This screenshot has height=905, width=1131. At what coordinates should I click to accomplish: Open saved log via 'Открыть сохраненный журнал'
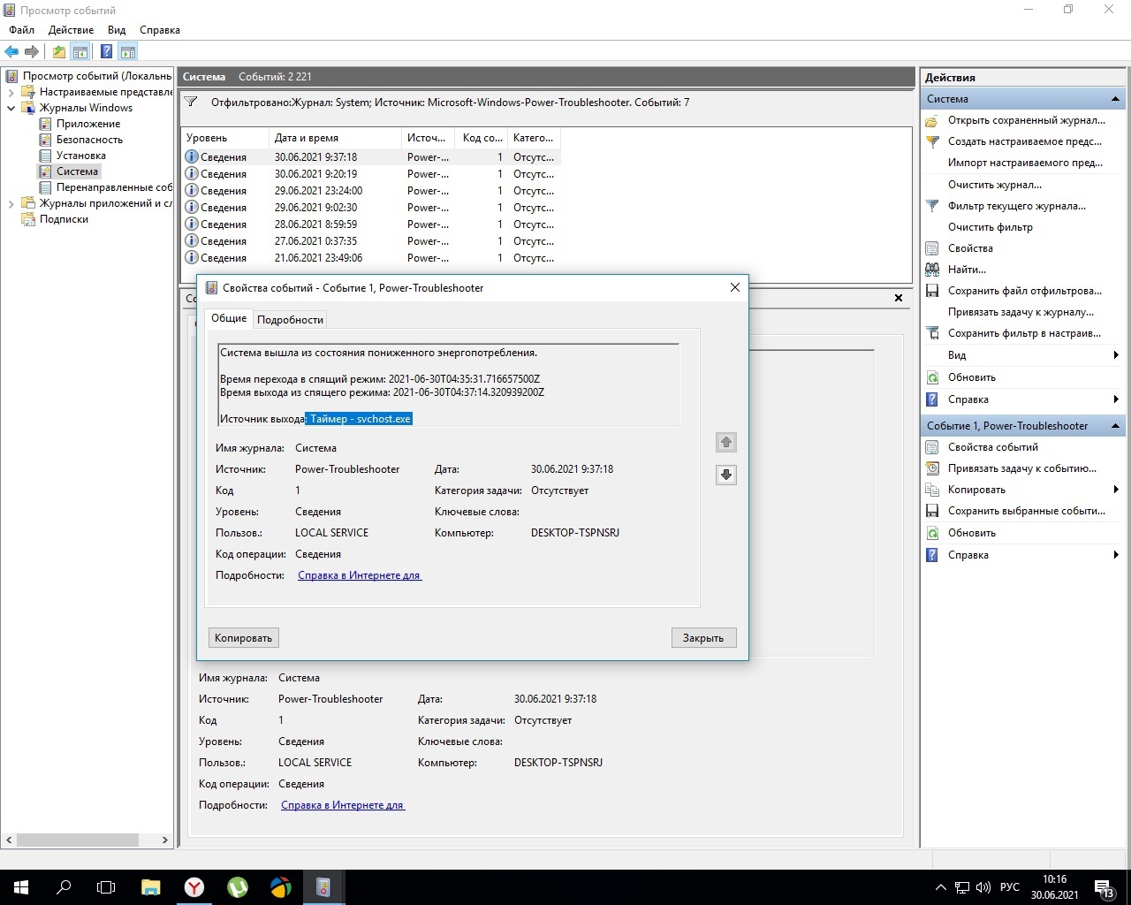click(1026, 120)
